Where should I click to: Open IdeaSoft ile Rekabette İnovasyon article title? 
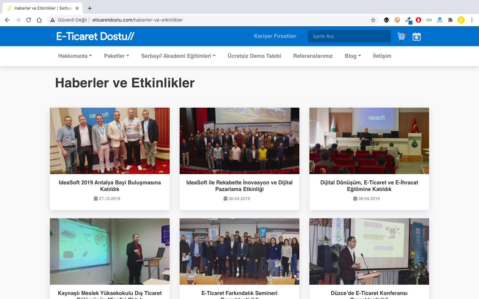[239, 186]
